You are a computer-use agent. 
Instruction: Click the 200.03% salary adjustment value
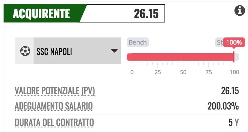coord(223,106)
